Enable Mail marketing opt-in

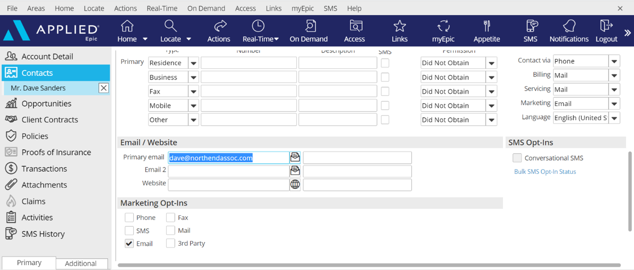point(170,230)
